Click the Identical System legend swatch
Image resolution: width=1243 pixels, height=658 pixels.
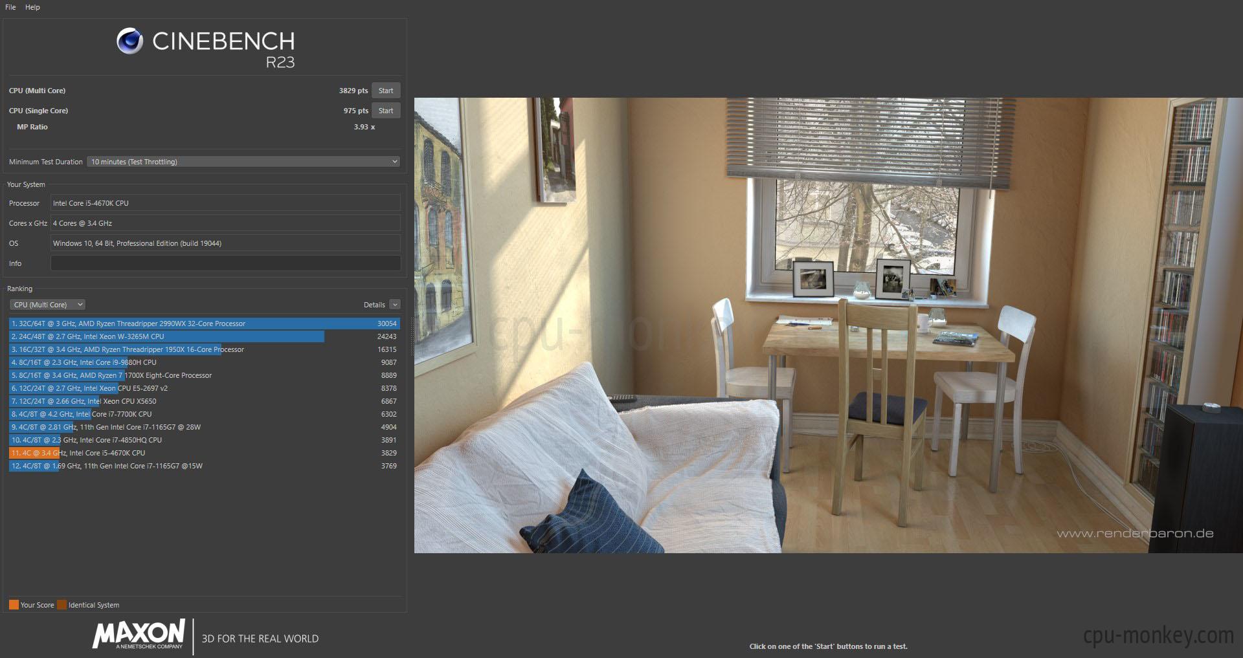[x=62, y=605]
